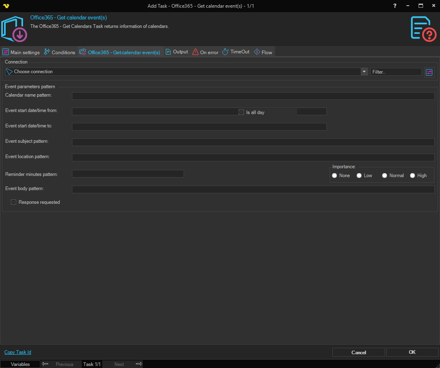Go to the Output tab

(x=177, y=52)
